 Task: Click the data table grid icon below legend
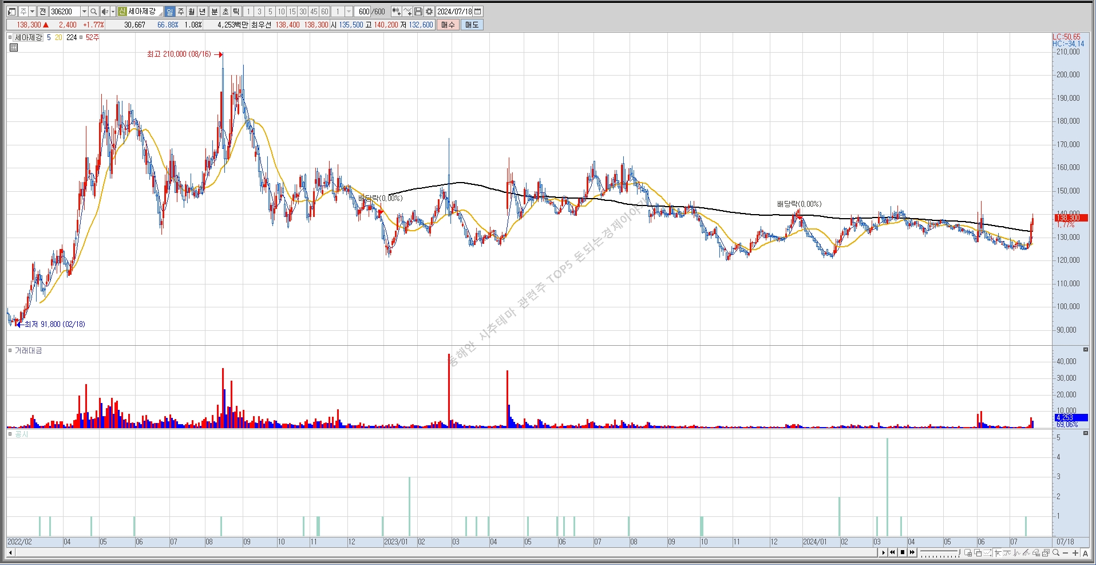click(14, 48)
